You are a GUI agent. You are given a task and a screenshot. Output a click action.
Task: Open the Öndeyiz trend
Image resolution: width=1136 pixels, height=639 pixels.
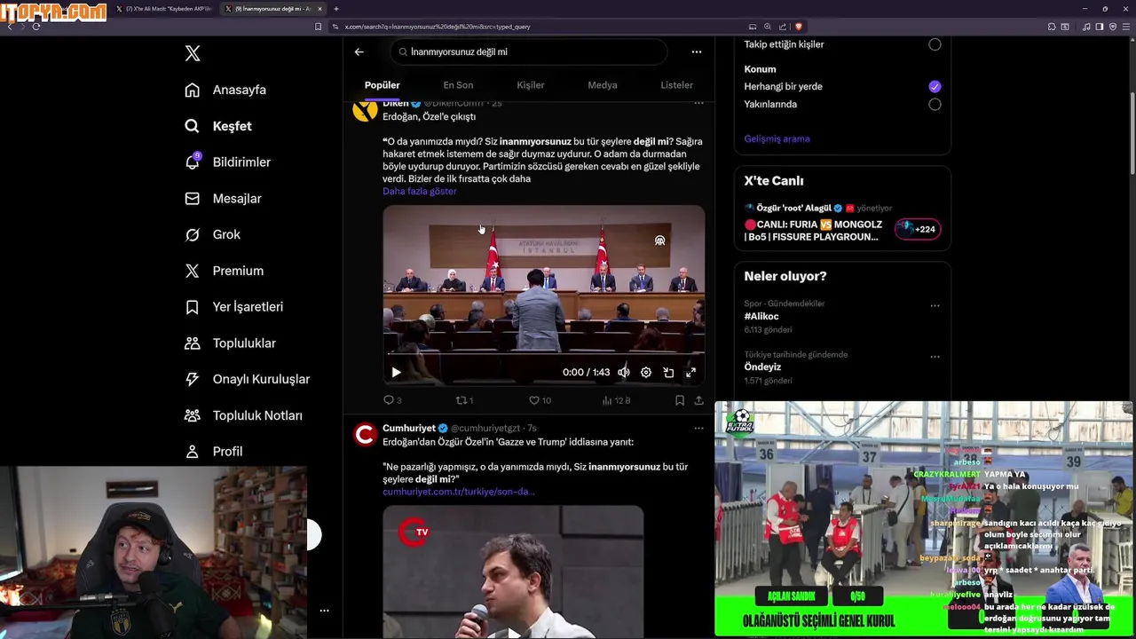762,367
